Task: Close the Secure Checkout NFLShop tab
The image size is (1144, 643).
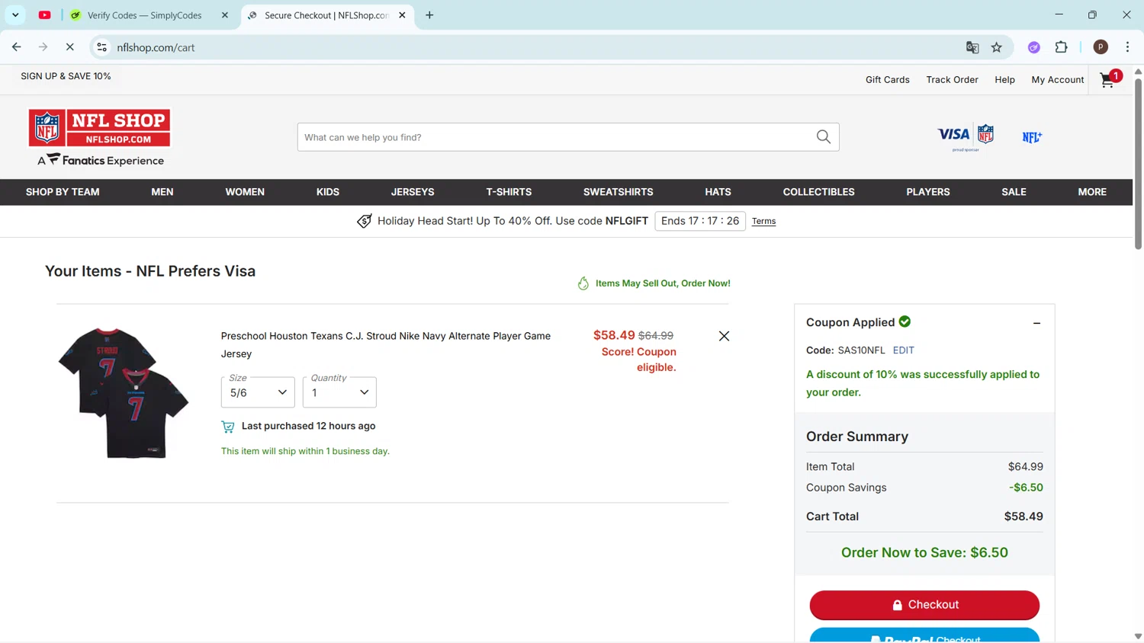Action: (402, 15)
